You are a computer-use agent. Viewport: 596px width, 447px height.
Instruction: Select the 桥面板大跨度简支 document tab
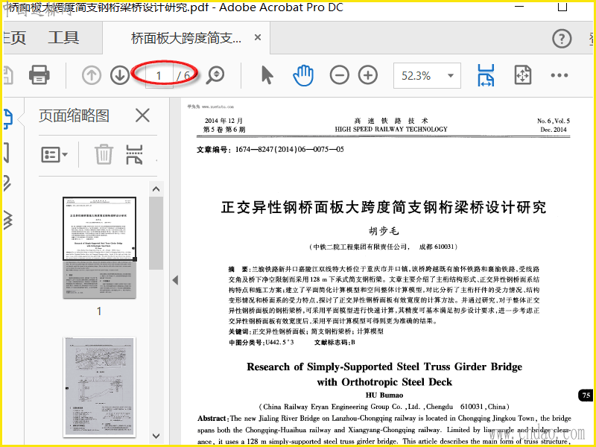186,38
